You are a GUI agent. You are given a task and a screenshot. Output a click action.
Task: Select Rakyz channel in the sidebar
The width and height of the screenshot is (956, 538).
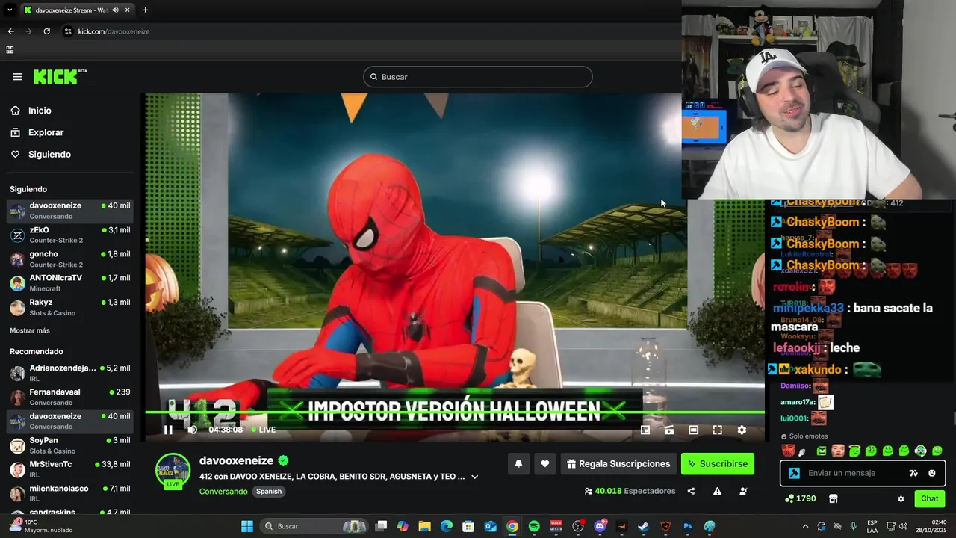(69, 307)
